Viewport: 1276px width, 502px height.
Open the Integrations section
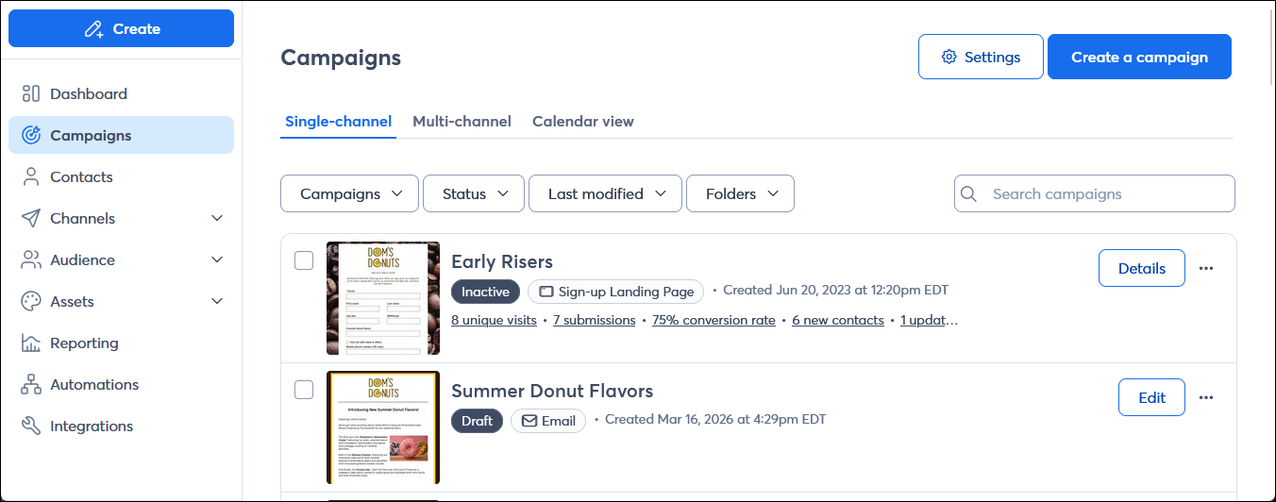[121, 426]
